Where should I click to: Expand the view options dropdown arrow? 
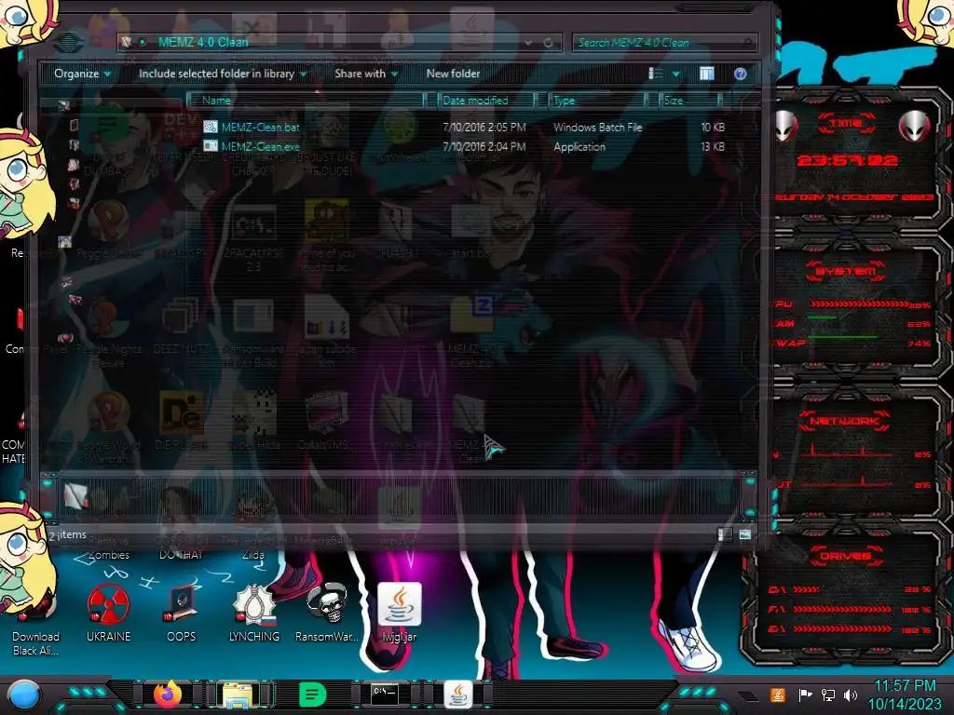pyautogui.click(x=675, y=74)
